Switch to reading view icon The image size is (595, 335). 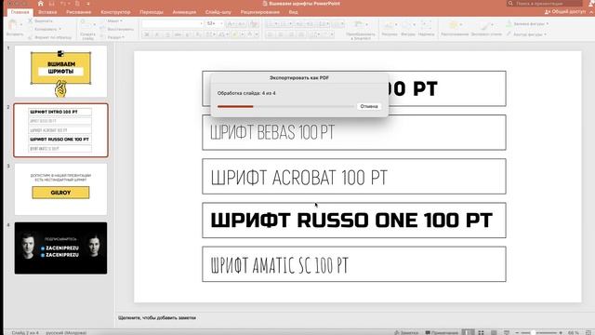click(x=494, y=332)
